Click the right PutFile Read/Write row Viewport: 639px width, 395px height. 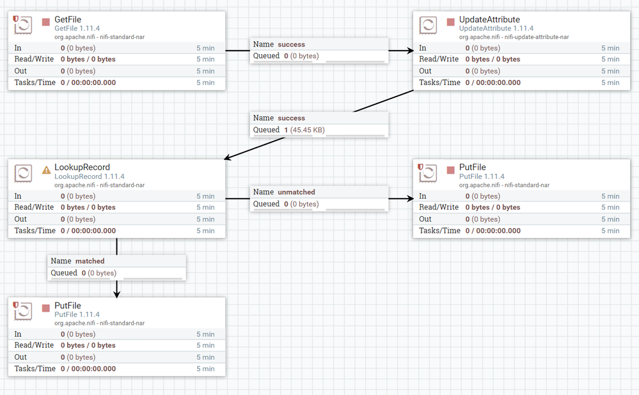click(521, 207)
